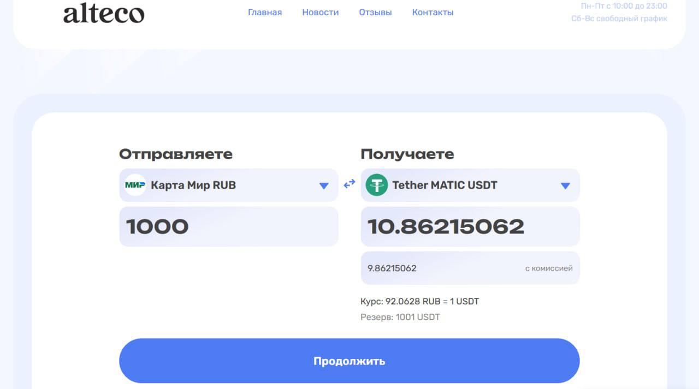Click the green Tether coin icon
This screenshot has width=699, height=389.
[376, 185]
